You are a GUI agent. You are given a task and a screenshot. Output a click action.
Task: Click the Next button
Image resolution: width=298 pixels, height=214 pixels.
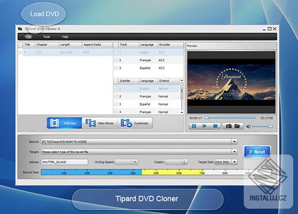[x=257, y=152]
